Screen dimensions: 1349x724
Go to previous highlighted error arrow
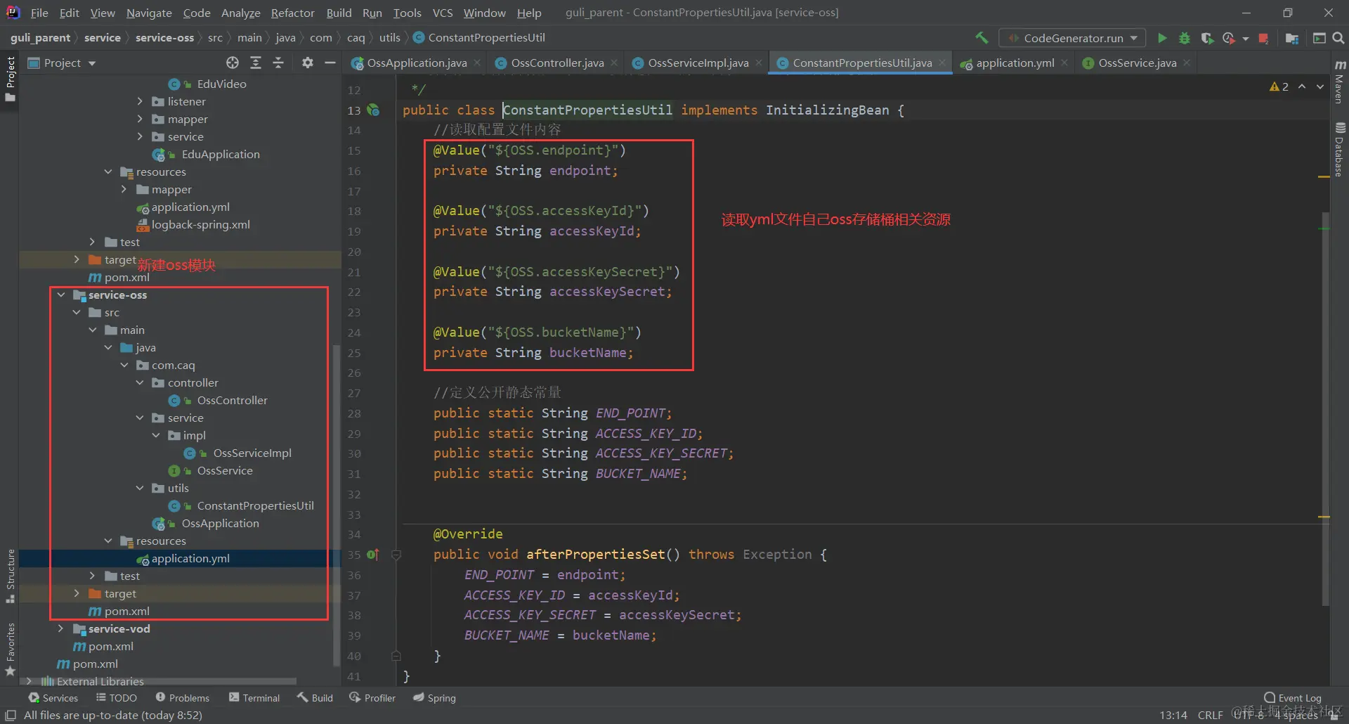[1302, 86]
